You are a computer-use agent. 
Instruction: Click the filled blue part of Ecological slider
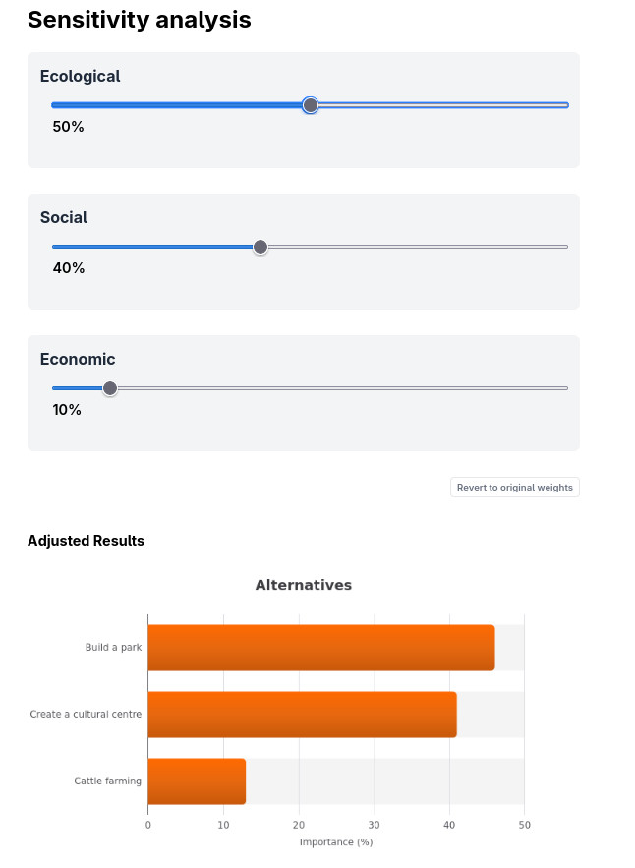(x=177, y=105)
